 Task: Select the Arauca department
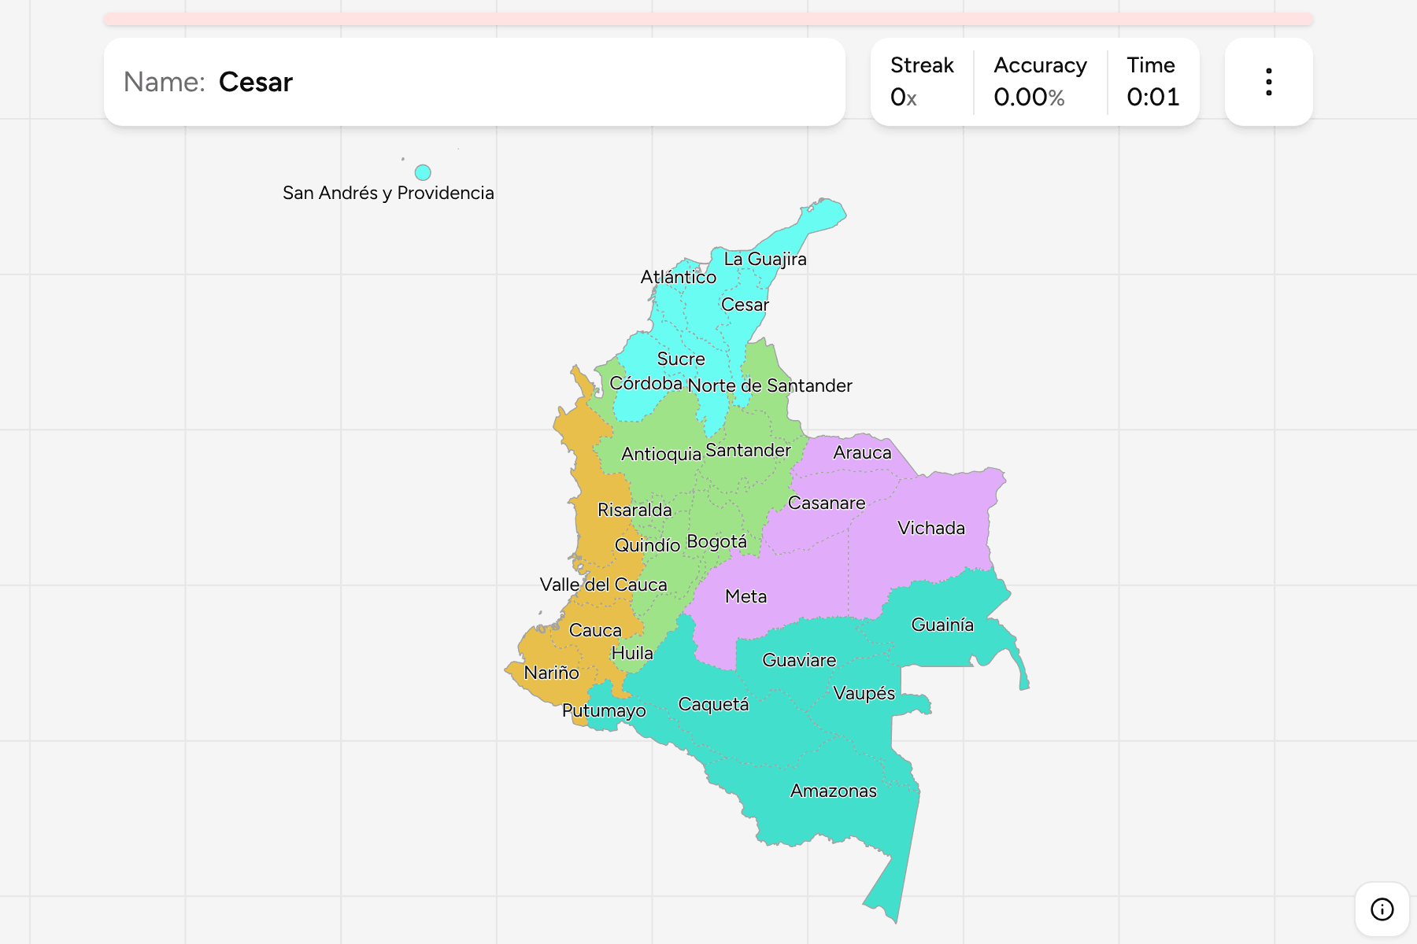(x=862, y=452)
